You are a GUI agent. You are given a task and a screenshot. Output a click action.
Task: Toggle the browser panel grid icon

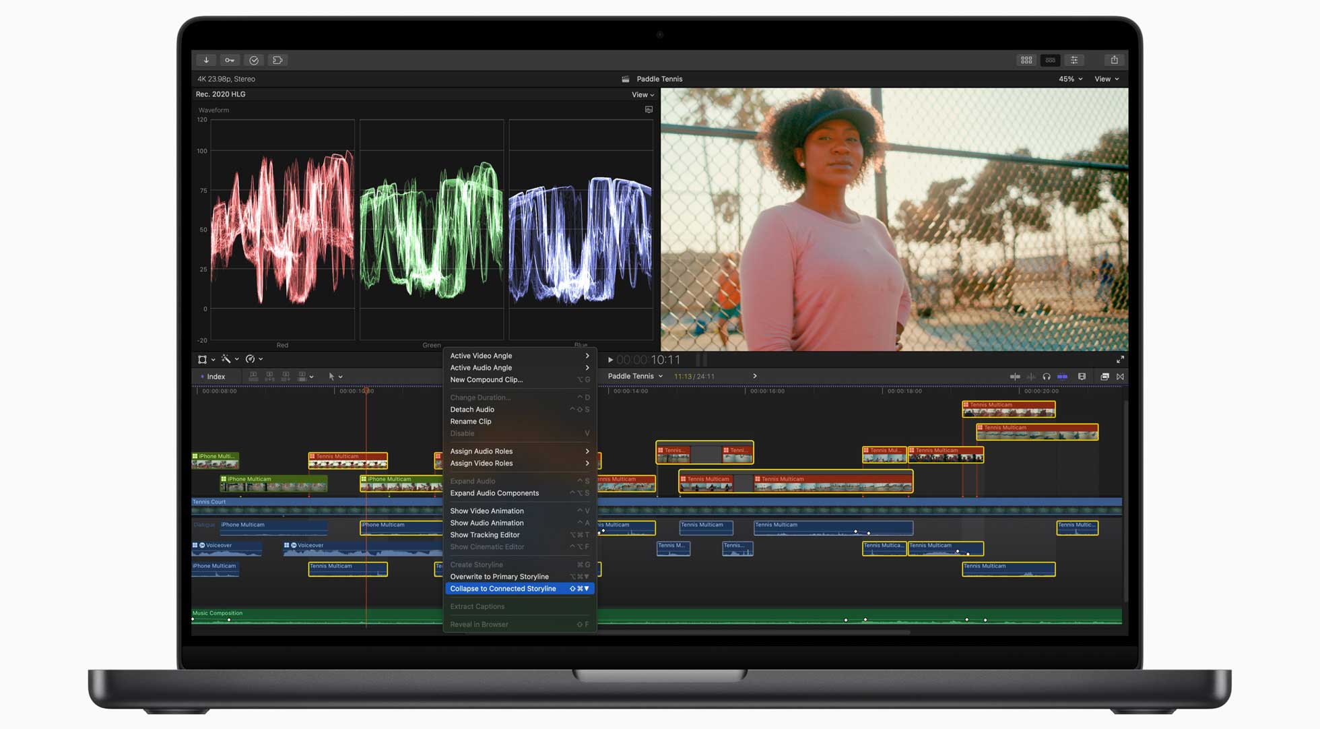coord(1026,60)
